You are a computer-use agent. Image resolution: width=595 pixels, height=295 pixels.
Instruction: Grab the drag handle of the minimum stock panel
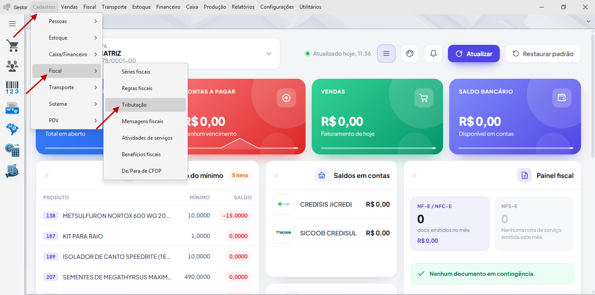(x=46, y=175)
